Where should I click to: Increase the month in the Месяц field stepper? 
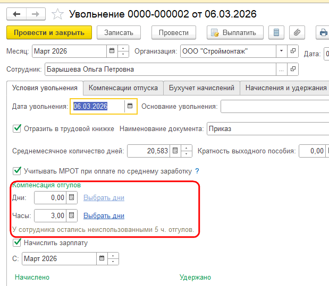point(123,48)
